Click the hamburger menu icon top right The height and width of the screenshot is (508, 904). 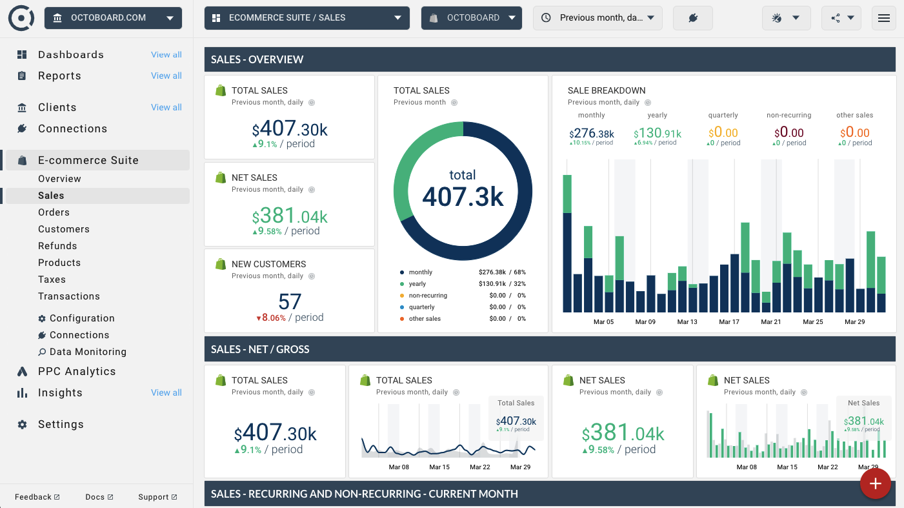(883, 18)
